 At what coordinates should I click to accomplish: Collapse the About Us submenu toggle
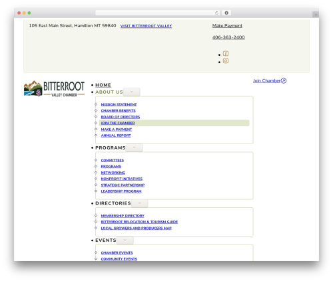click(132, 92)
